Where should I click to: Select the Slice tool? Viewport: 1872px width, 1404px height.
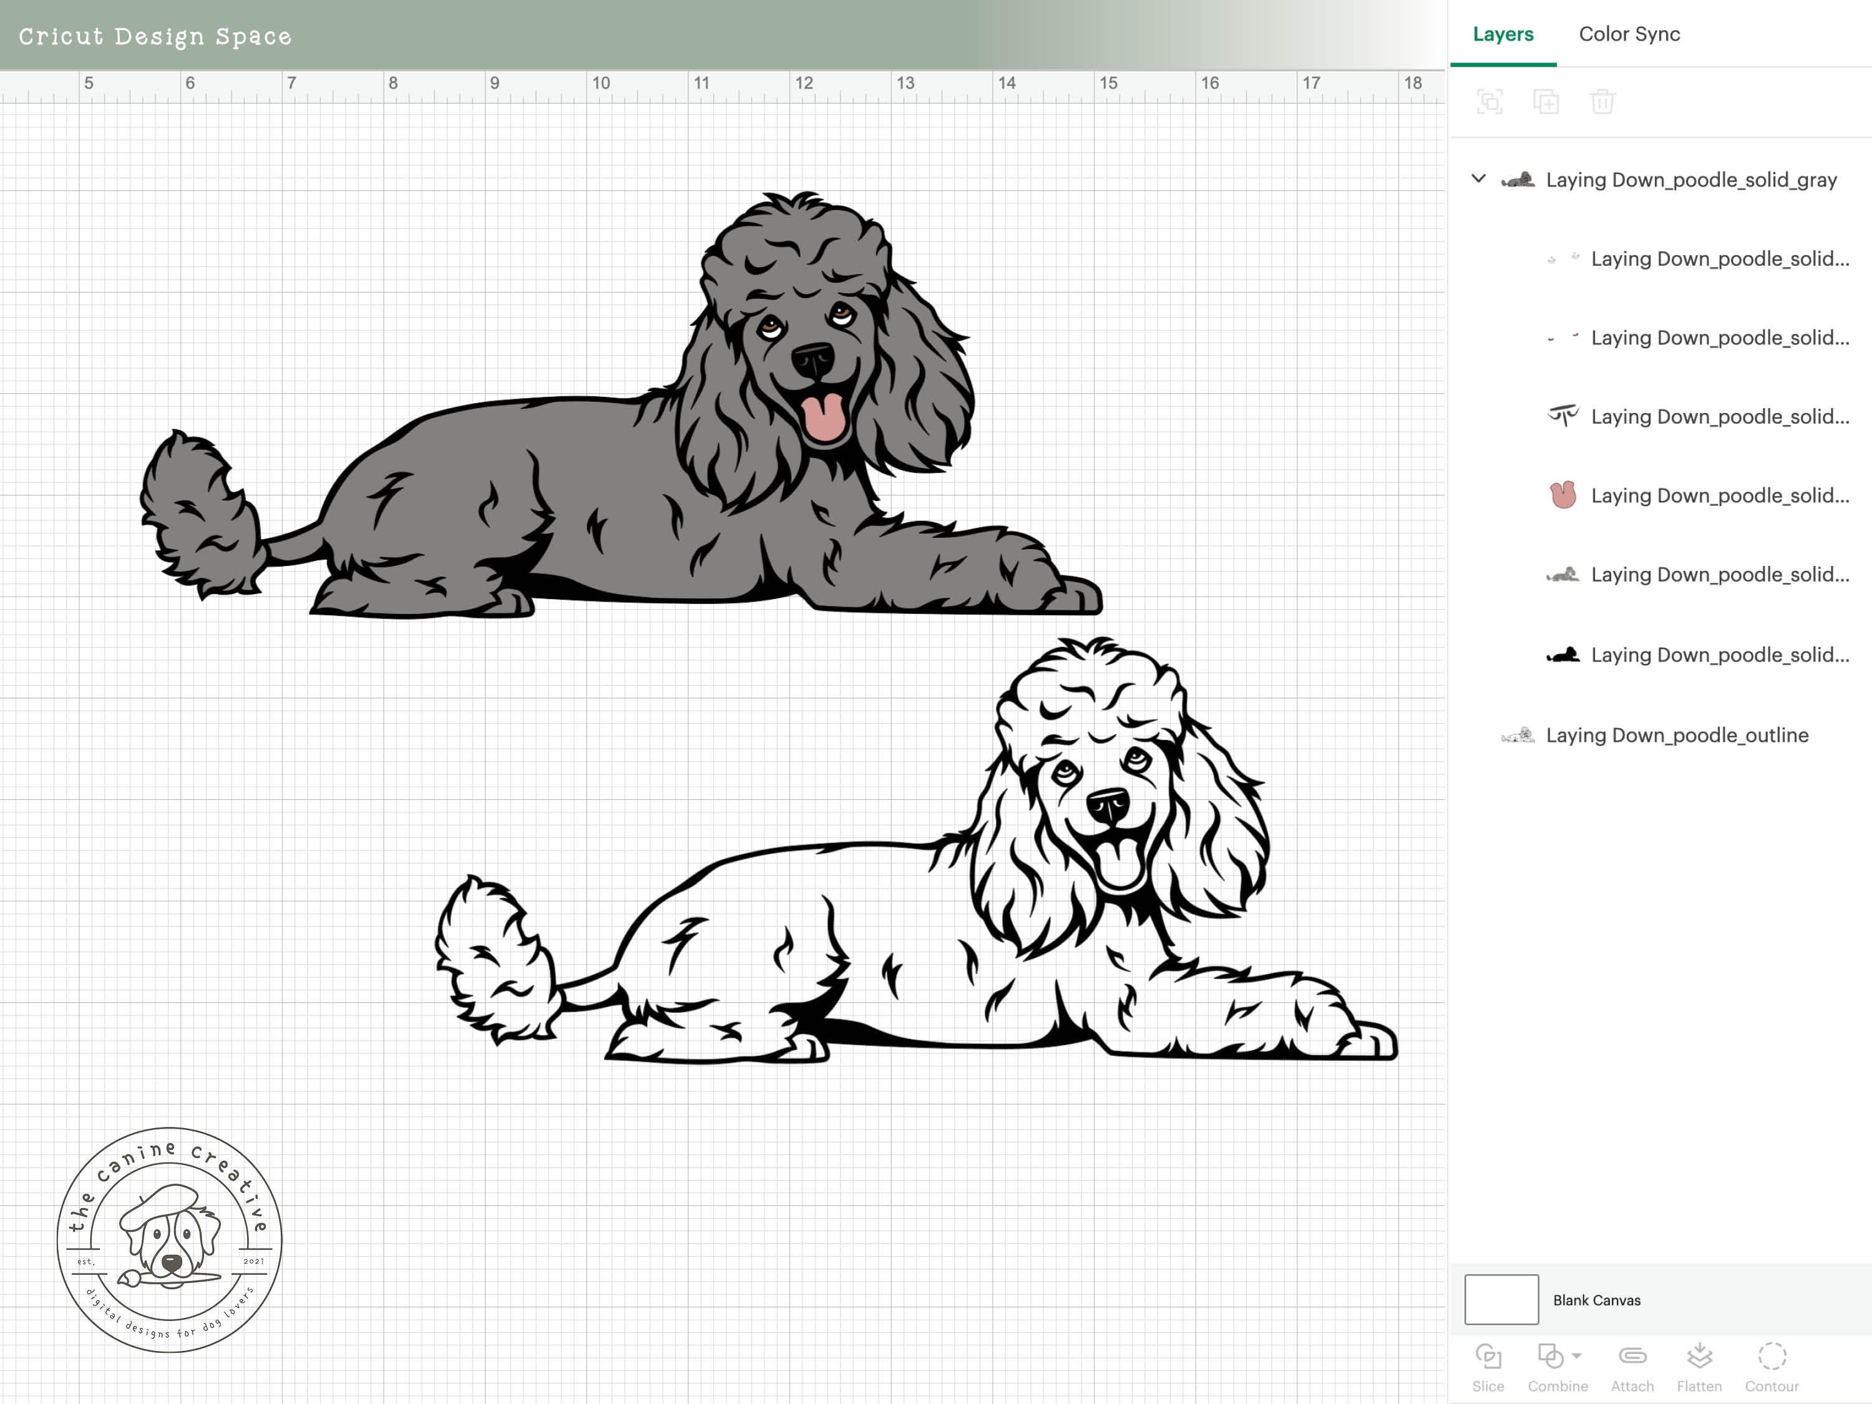[1489, 1354]
